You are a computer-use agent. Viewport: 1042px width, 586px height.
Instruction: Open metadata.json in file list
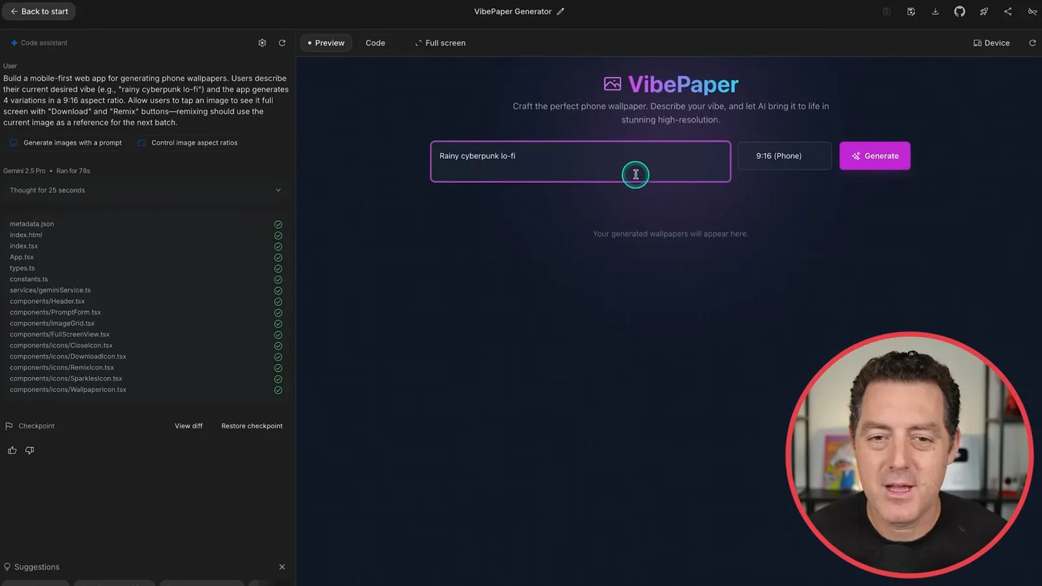point(32,224)
